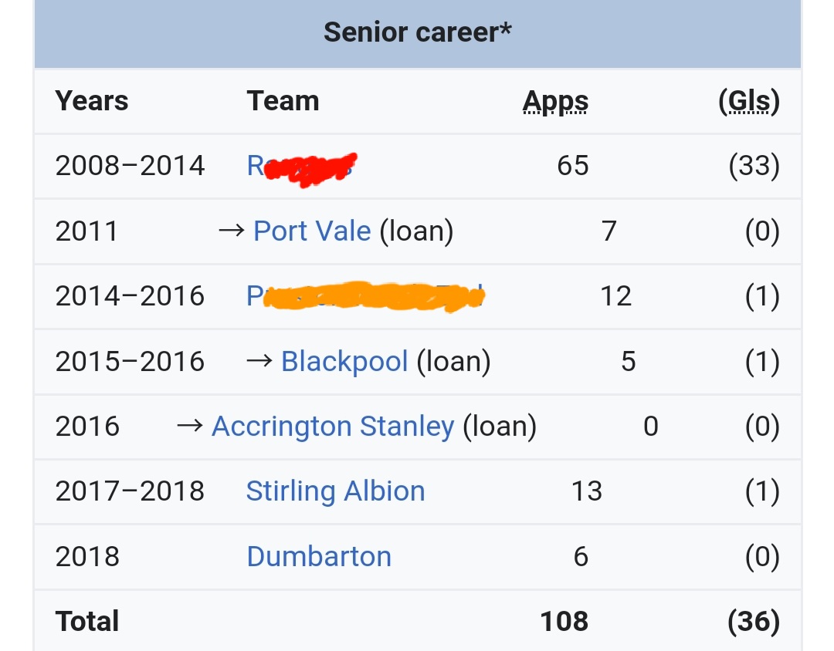Viewport: 834px width, 651px height.
Task: Click the Total row label
Action: click(x=87, y=621)
